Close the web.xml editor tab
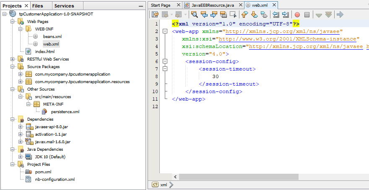The width and height of the screenshot is (369, 190). coord(274,5)
